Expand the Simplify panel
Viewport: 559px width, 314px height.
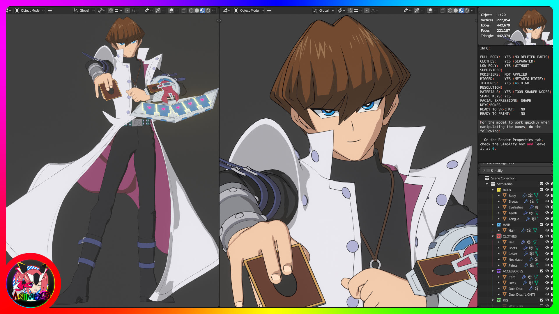(x=484, y=171)
